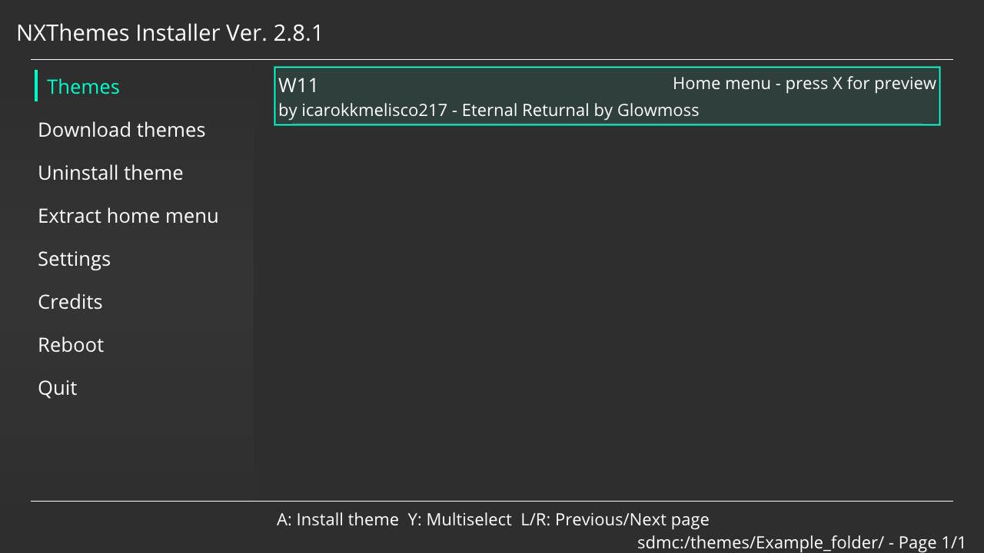Viewport: 984px width, 553px height.
Task: Click the 'A: Install theme' hint
Action: click(337, 520)
